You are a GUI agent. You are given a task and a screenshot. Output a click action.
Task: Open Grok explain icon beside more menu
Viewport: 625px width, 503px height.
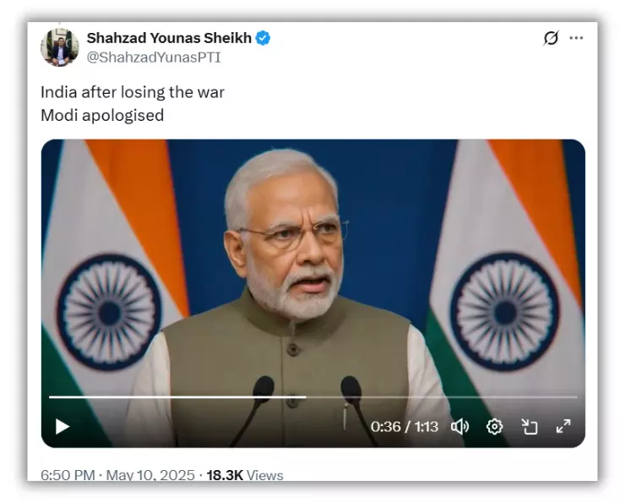(551, 38)
